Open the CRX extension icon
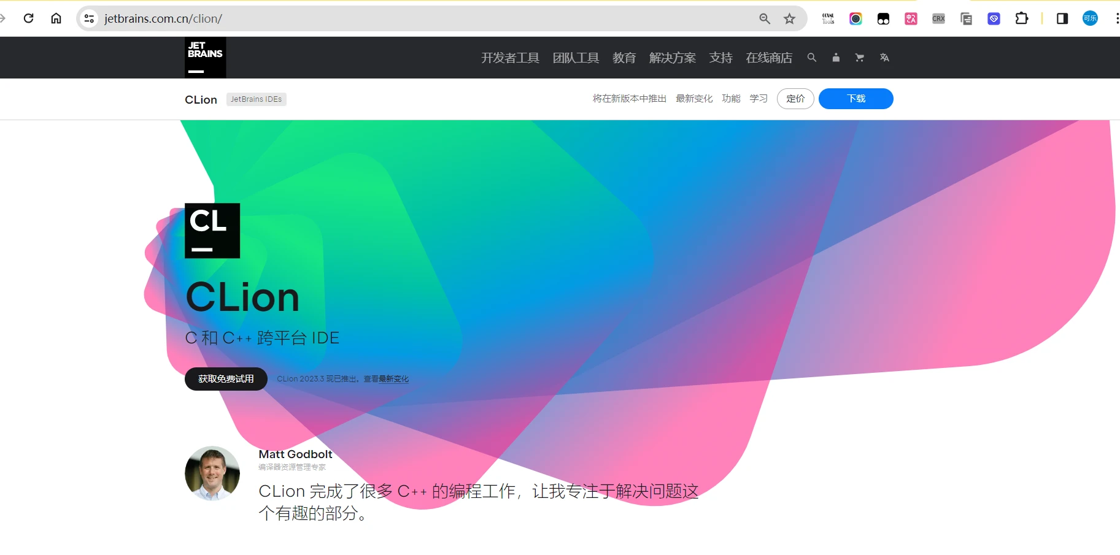The image size is (1120, 555). pos(938,18)
